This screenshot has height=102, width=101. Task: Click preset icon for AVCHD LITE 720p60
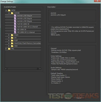[x=15, y=21]
